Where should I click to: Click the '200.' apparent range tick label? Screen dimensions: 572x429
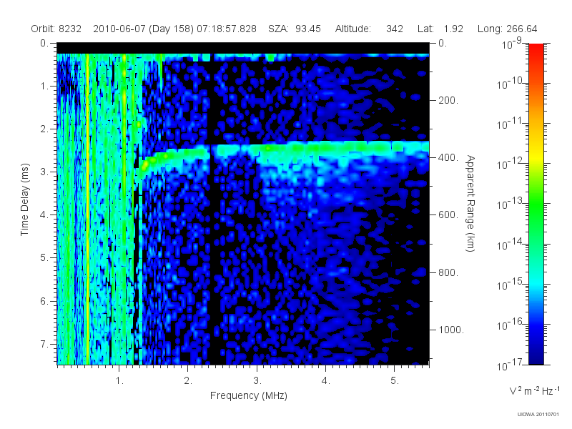[x=448, y=100]
